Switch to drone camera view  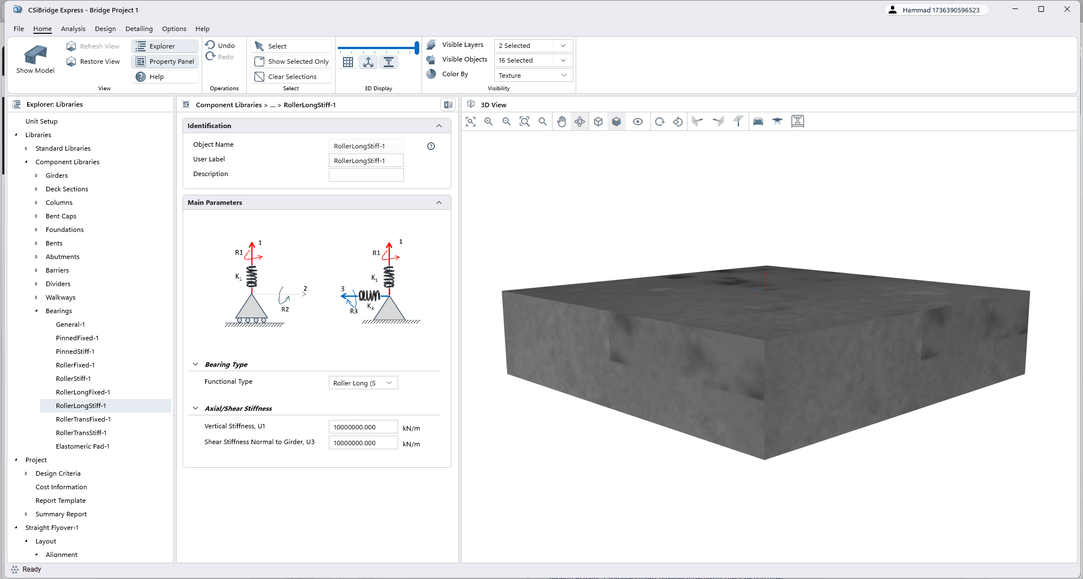click(x=777, y=121)
